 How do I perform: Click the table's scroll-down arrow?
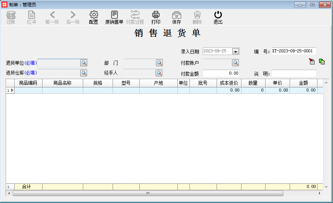pos(320,187)
